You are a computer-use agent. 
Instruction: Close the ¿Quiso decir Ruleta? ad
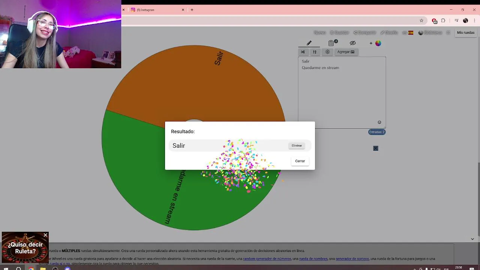click(45, 235)
